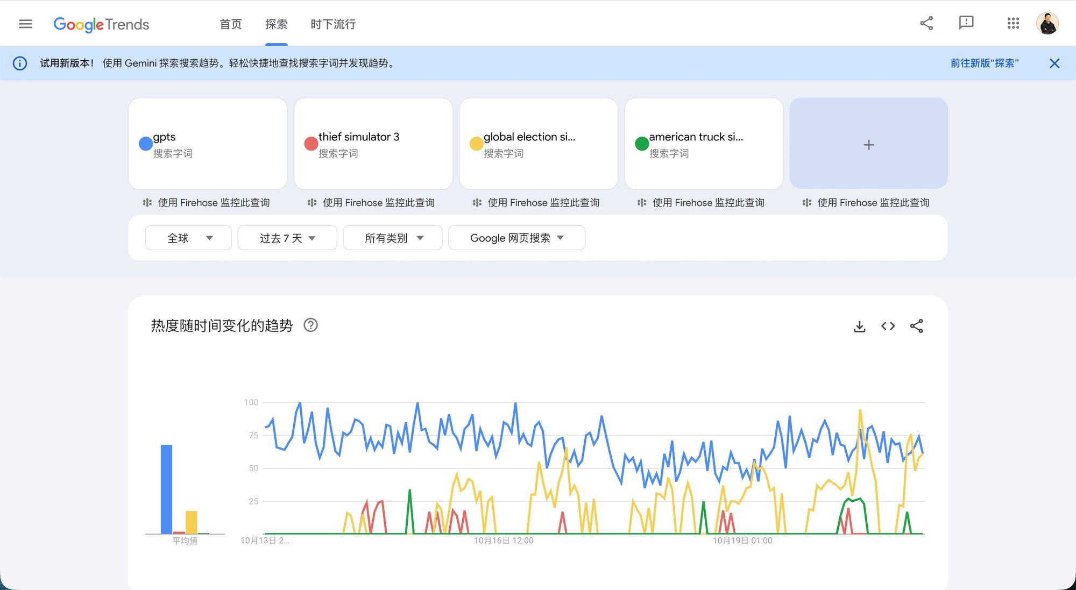Click the blue gpts average bar

[167, 489]
